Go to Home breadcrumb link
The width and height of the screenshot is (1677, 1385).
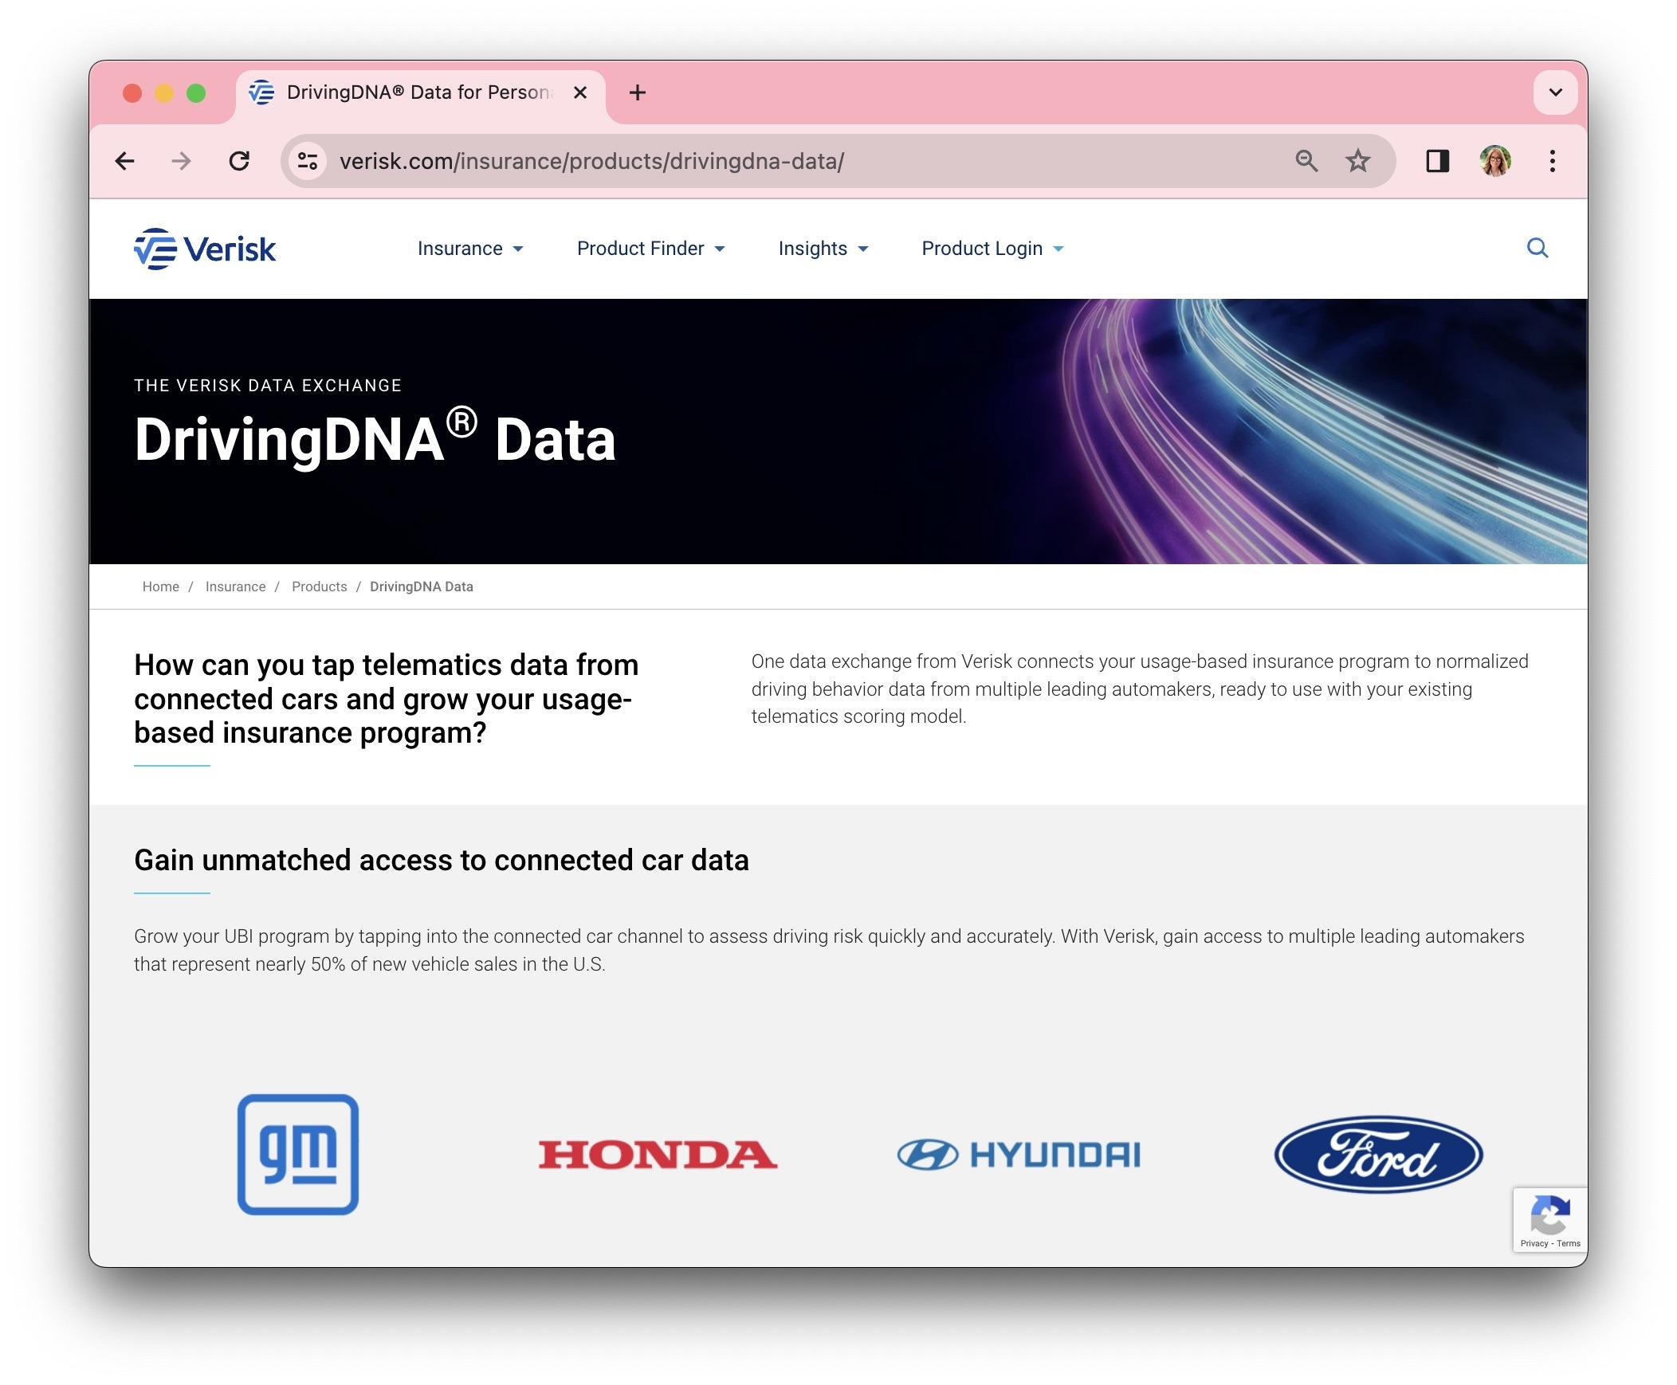pos(160,587)
